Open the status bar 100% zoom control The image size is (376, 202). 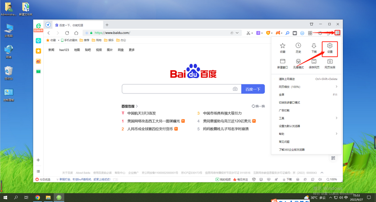(x=332, y=179)
